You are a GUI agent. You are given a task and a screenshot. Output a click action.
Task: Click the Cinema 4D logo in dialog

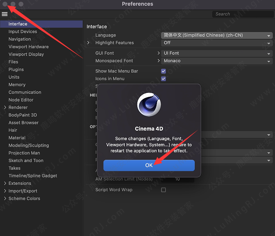pyautogui.click(x=149, y=104)
